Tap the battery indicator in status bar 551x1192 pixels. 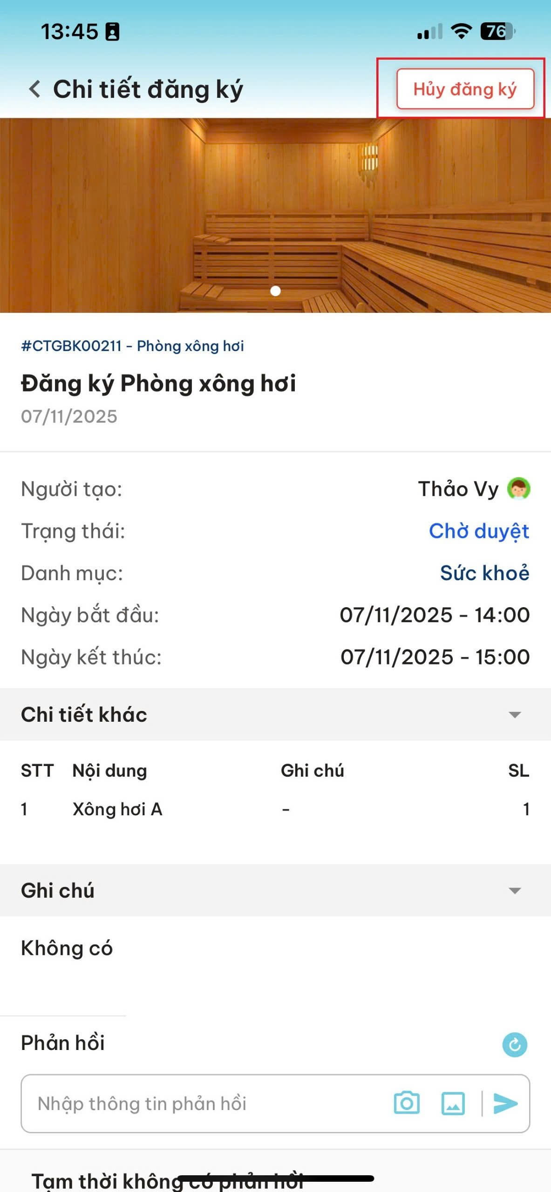pos(497,32)
